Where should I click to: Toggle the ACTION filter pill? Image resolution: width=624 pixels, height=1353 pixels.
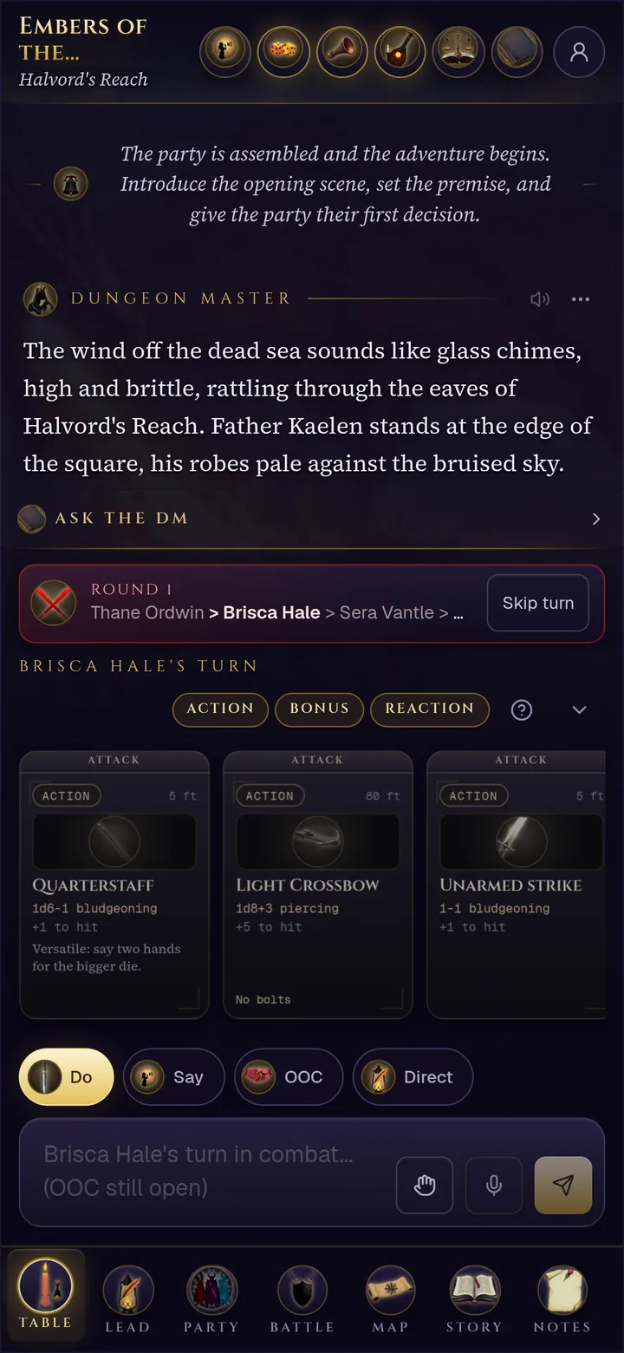click(220, 709)
